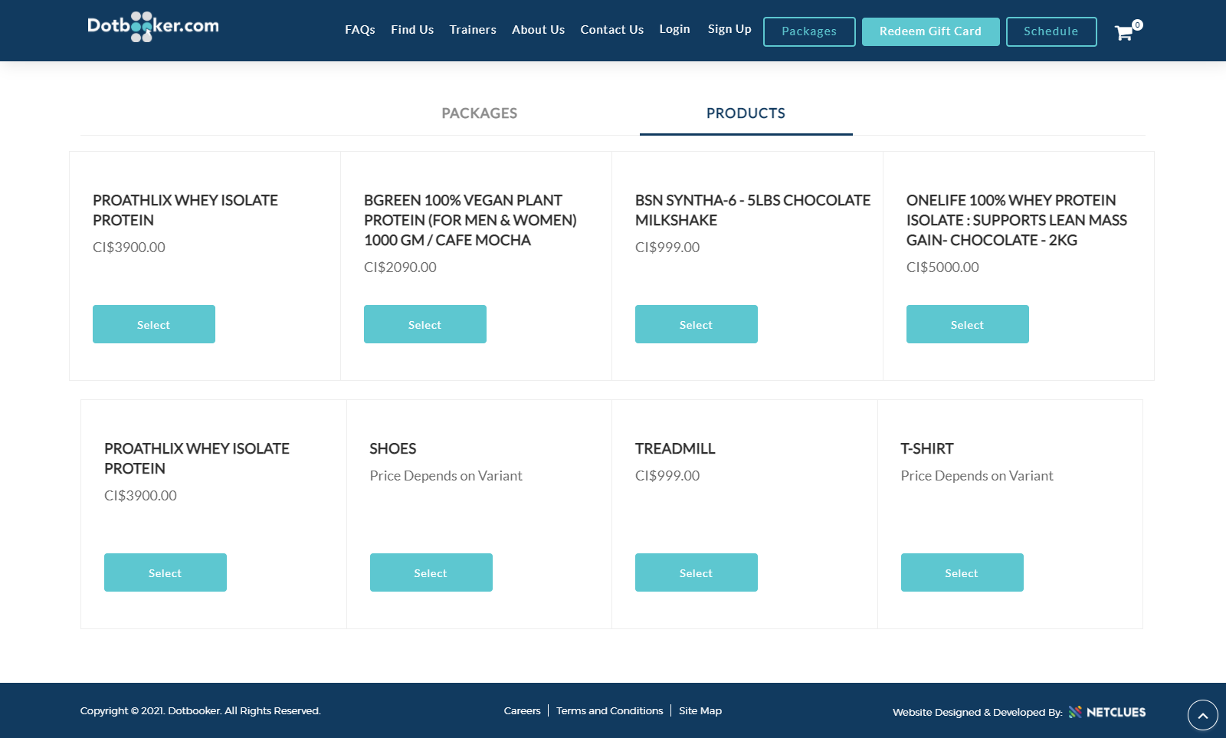Screen dimensions: 1226x738
Task: Click the outlined Packages button in header
Action: (809, 31)
